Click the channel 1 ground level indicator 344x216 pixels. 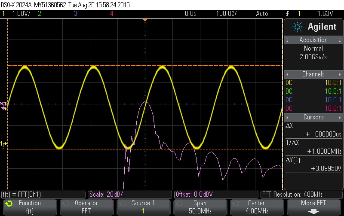(x=3, y=145)
